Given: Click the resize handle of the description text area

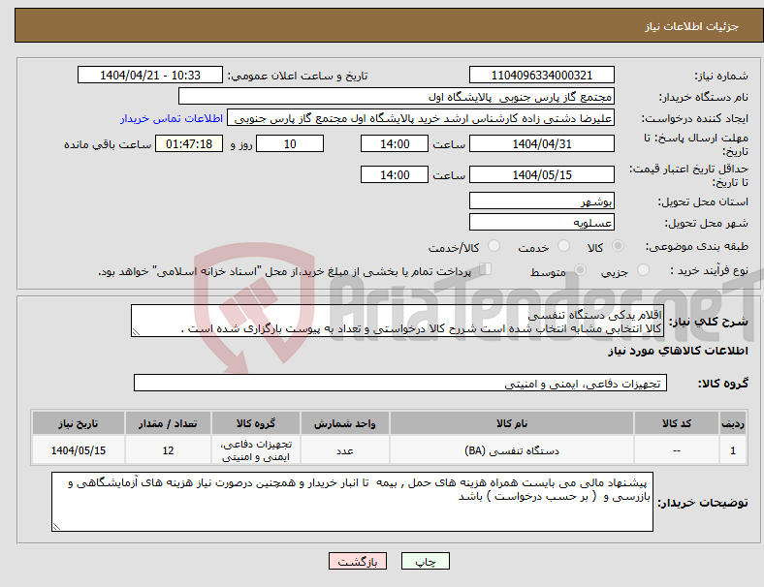Looking at the screenshot, I should tap(136, 332).
